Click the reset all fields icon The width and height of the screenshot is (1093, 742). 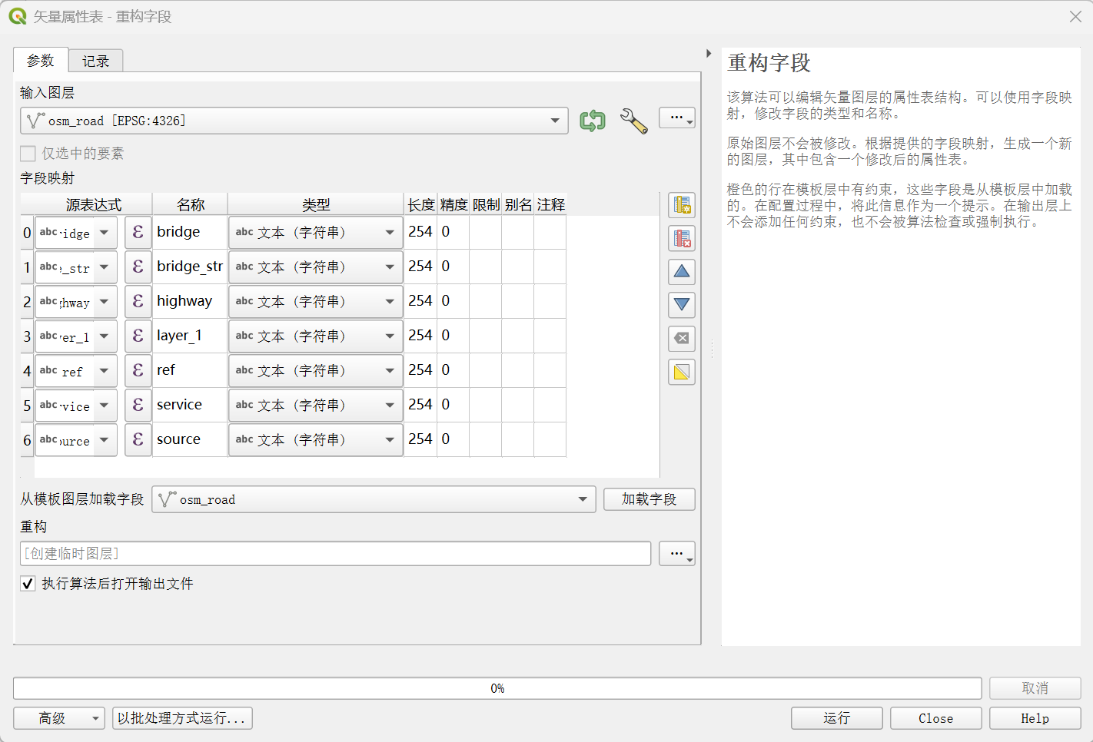[x=682, y=338]
